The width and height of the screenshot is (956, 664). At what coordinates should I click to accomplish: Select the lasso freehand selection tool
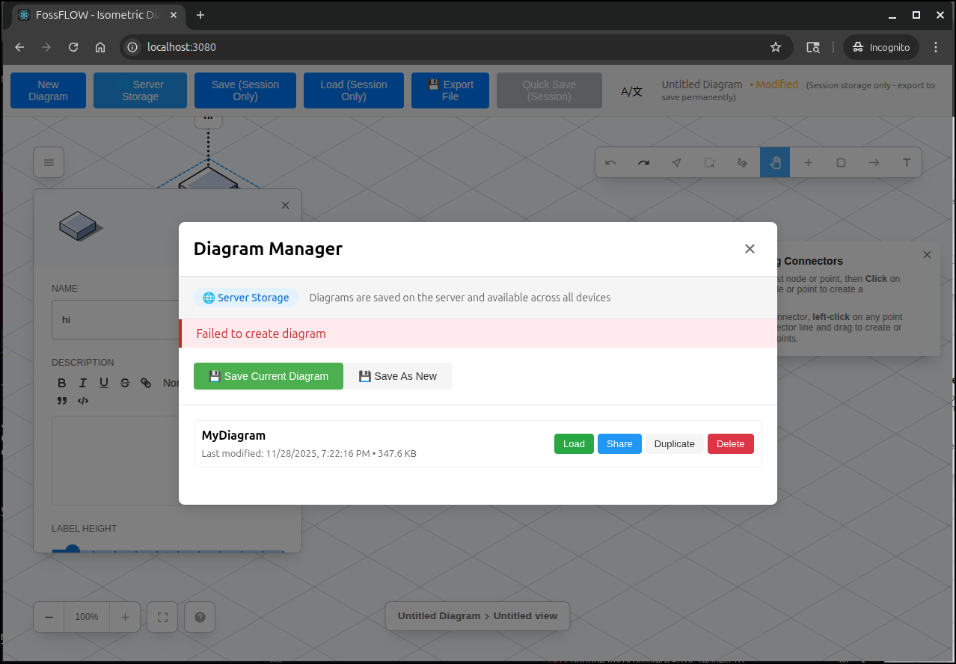click(742, 162)
